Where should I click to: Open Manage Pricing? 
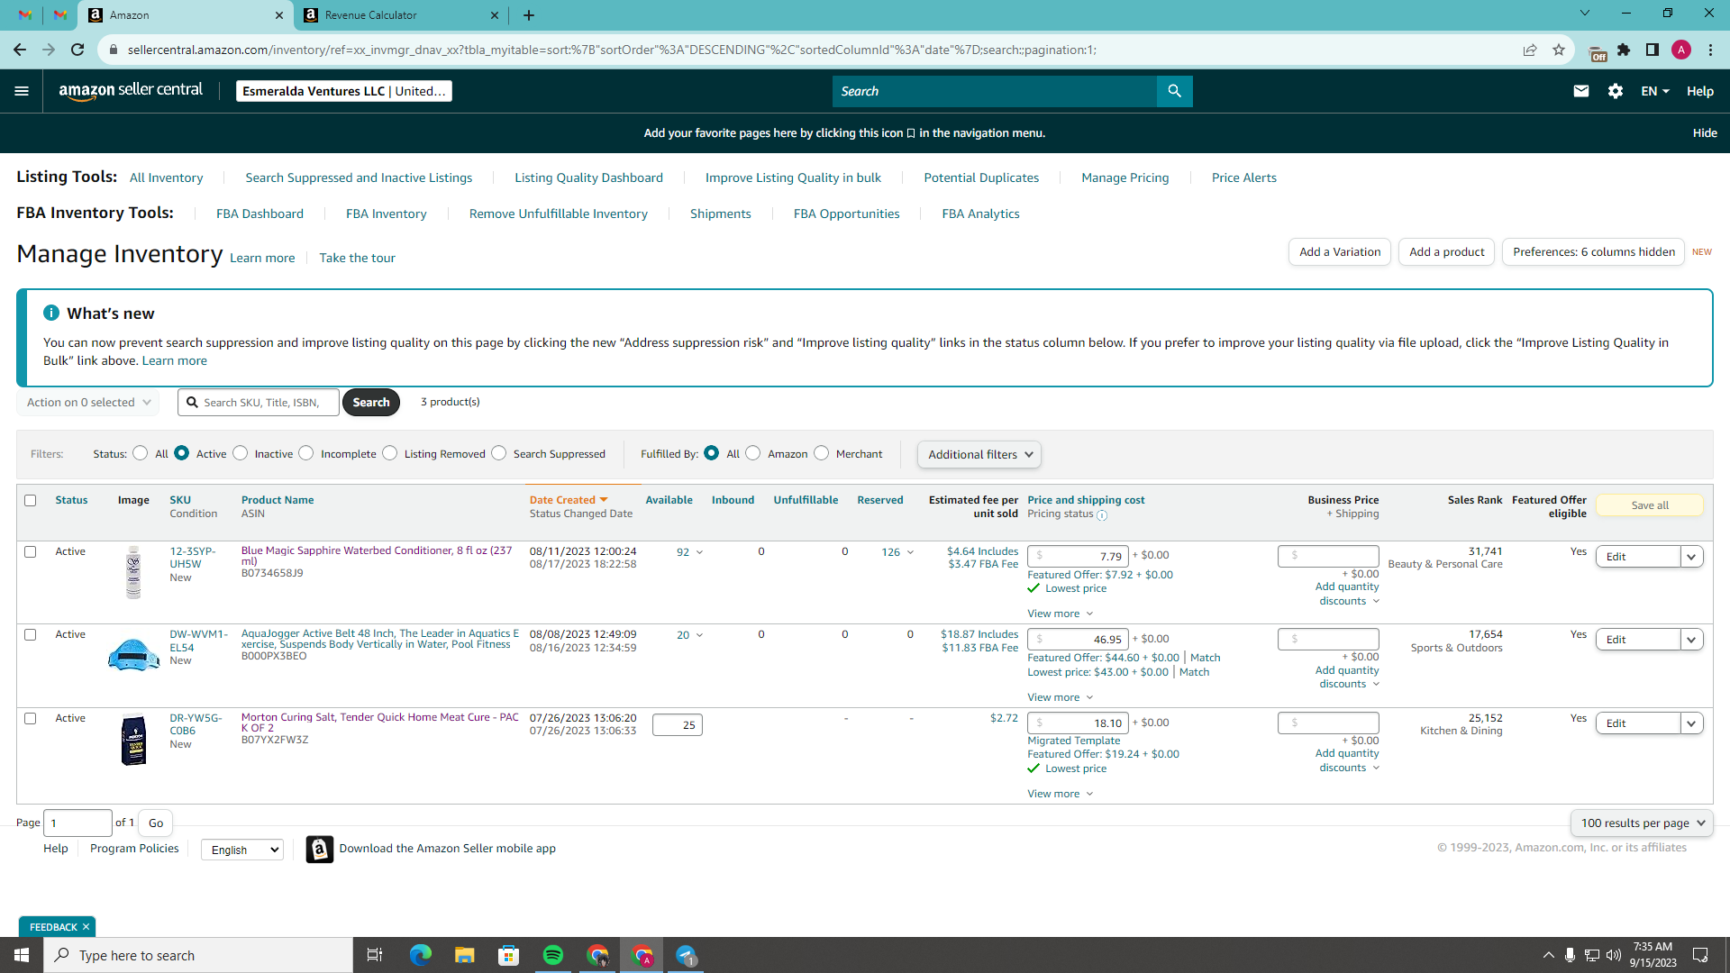(1124, 177)
